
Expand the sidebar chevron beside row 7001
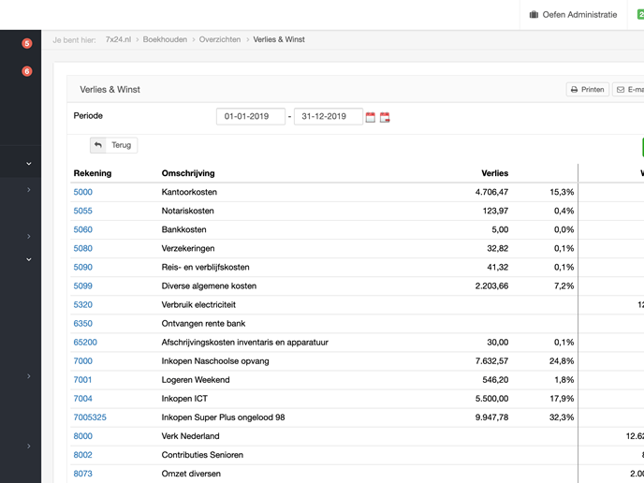(29, 376)
